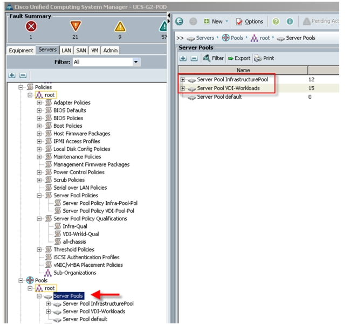350x325 pixels.
Task: Click the Scrub Policies scroll icon
Action: tap(49, 180)
